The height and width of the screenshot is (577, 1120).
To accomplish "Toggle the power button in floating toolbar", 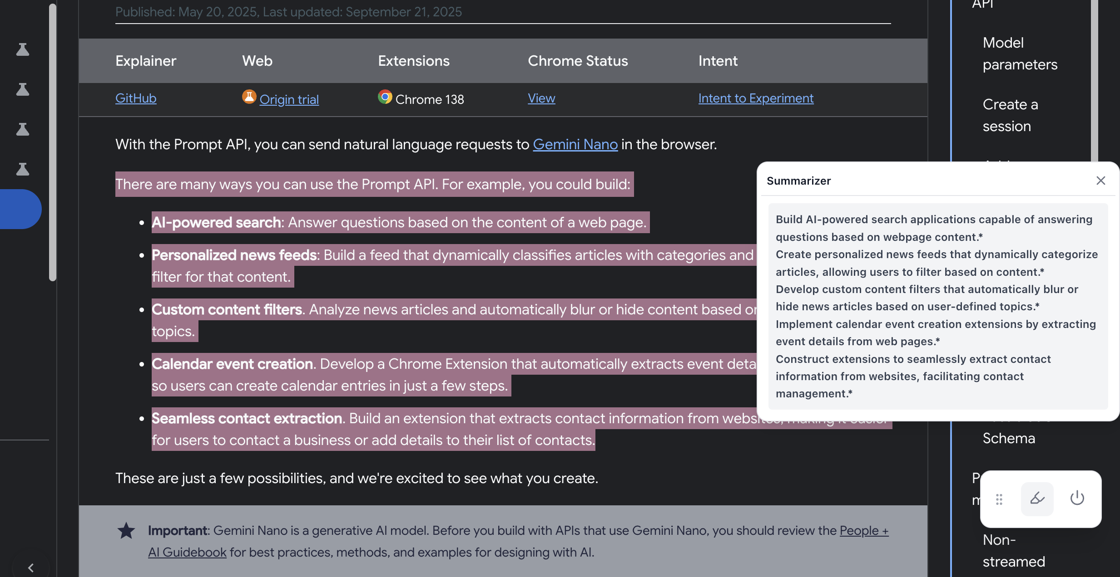I will pyautogui.click(x=1077, y=498).
